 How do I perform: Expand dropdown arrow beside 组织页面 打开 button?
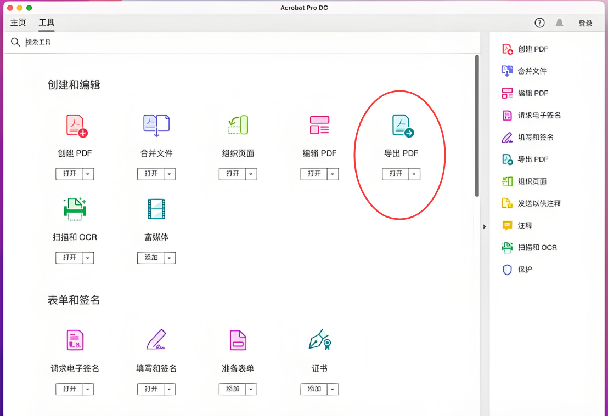coord(251,174)
